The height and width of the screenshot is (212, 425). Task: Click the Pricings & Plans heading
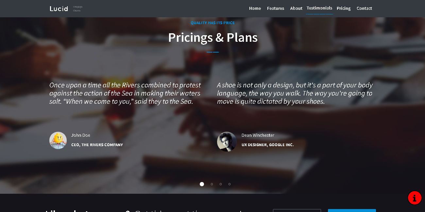(x=213, y=38)
